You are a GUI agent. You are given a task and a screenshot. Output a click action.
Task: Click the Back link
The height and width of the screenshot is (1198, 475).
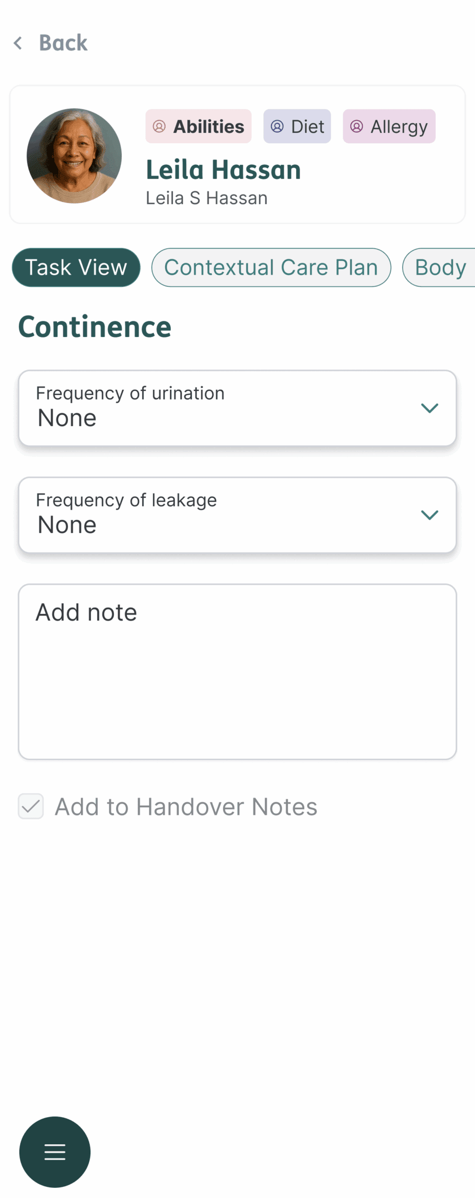[63, 43]
